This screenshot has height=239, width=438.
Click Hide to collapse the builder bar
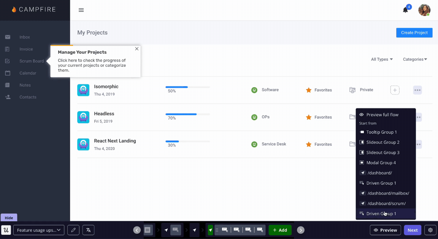click(x=9, y=217)
